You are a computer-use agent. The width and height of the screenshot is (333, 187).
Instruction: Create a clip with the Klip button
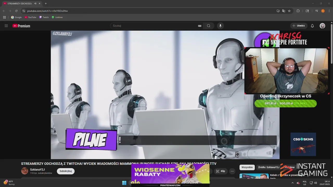tap(221, 171)
